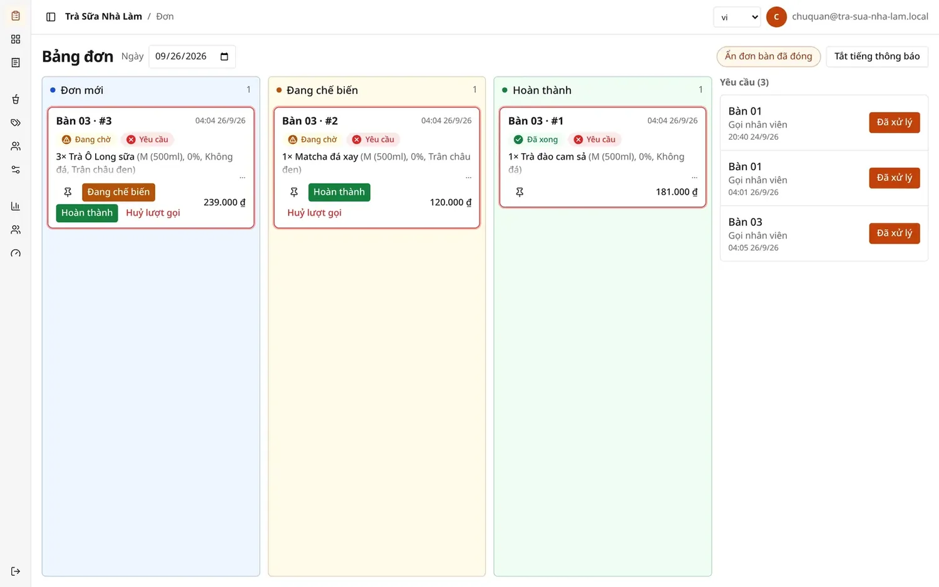This screenshot has height=587, width=939.
Task: Click the users icon just below tags icon
Action: pos(16,146)
